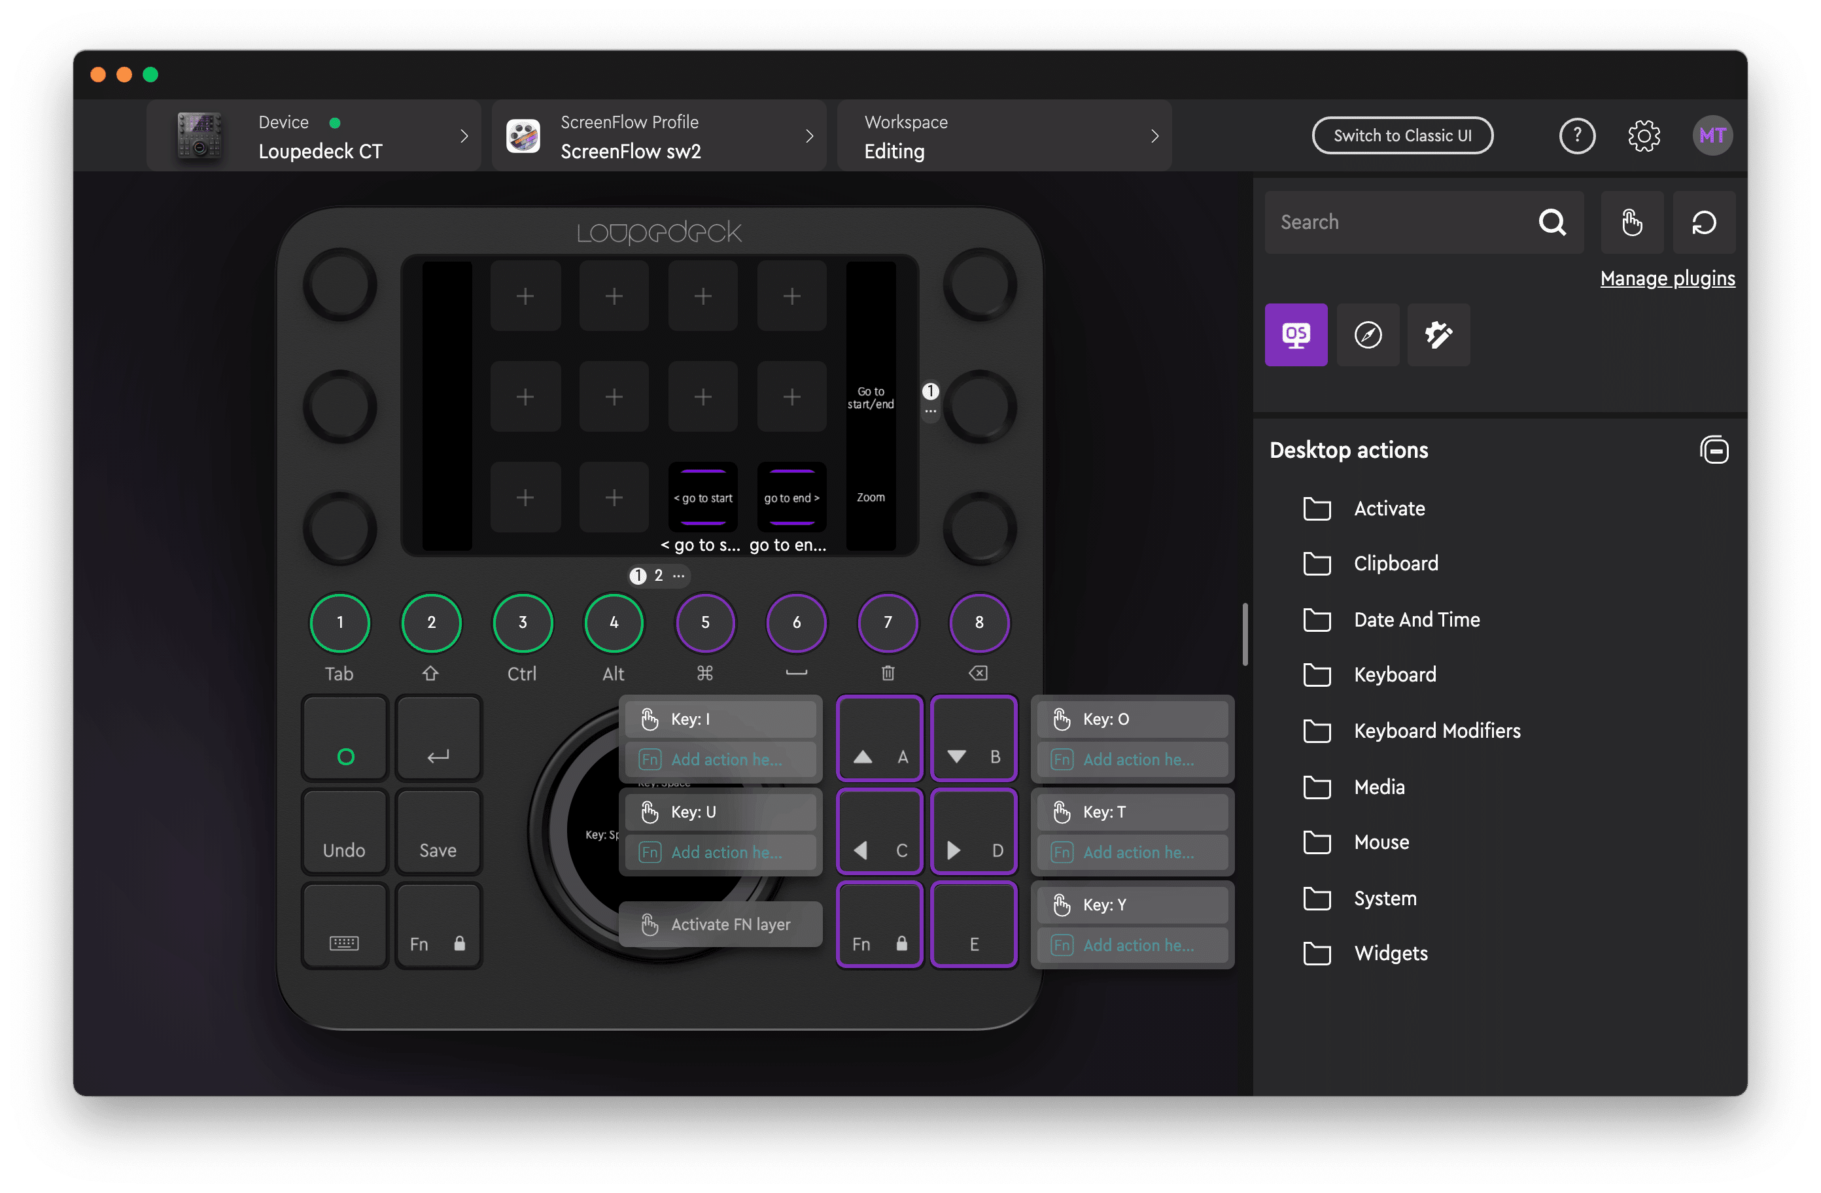Screen dimensions: 1821x1193
Task: Click the search magnifier icon
Action: 1552,222
